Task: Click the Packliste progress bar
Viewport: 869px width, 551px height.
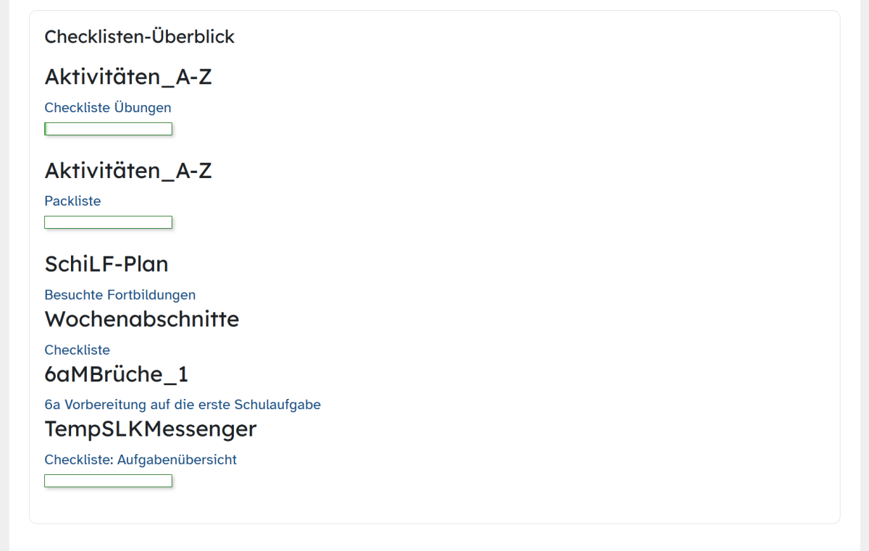Action: (108, 222)
